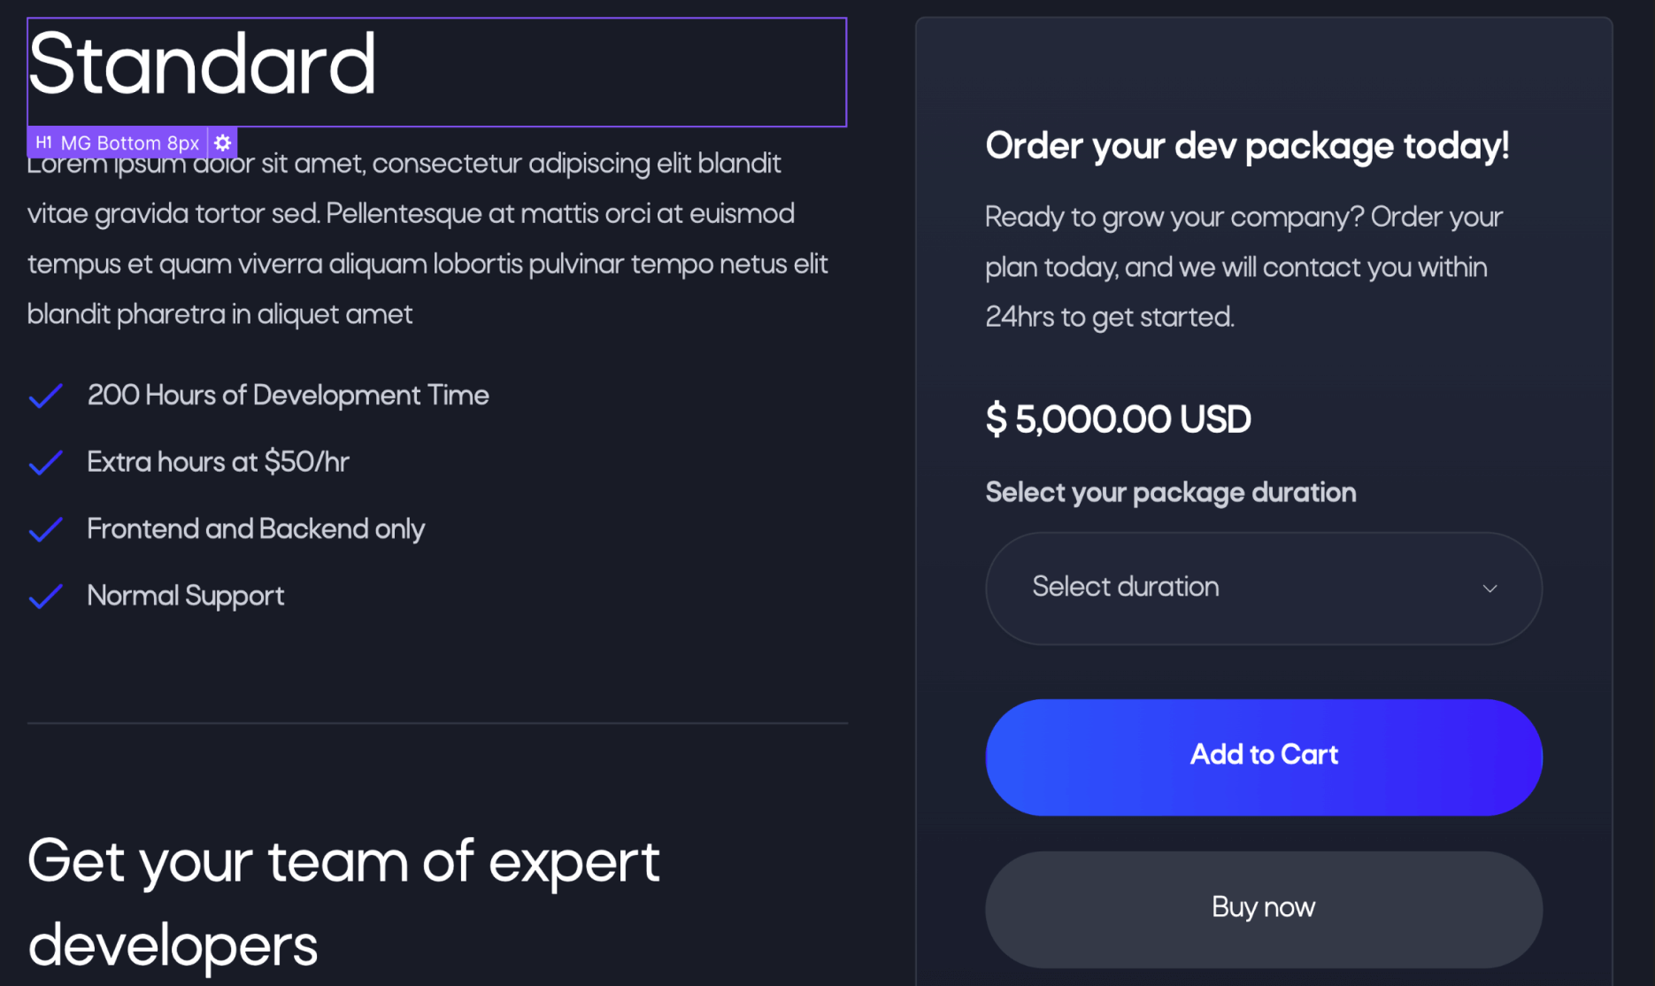Click "Order your dev package today!" heading
The width and height of the screenshot is (1655, 986).
pyautogui.click(x=1247, y=146)
